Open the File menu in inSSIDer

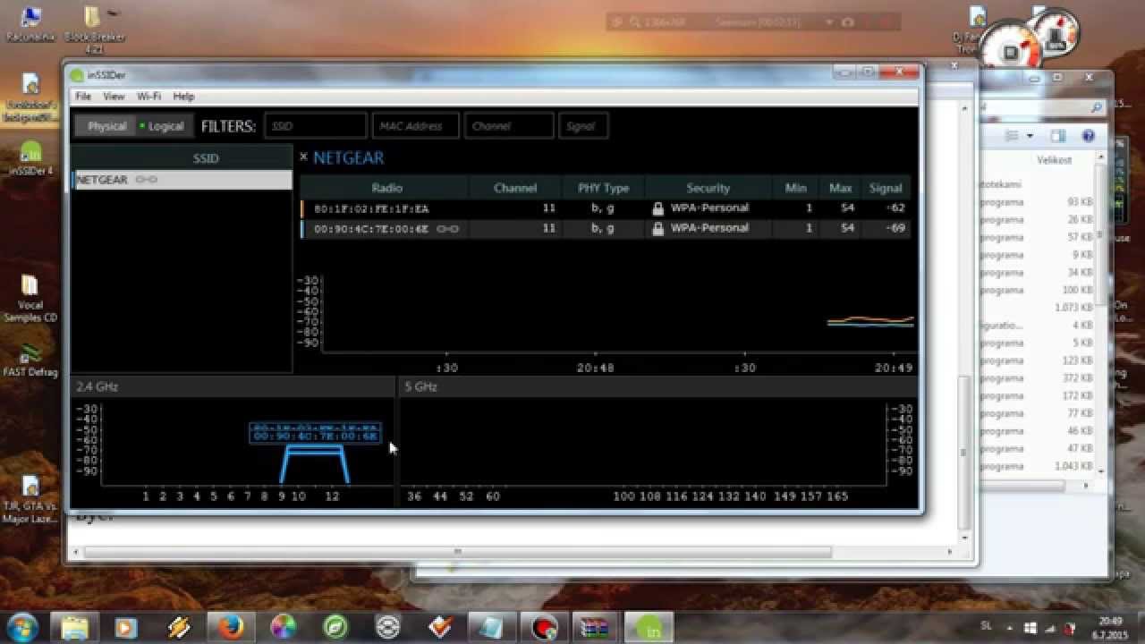pos(83,96)
